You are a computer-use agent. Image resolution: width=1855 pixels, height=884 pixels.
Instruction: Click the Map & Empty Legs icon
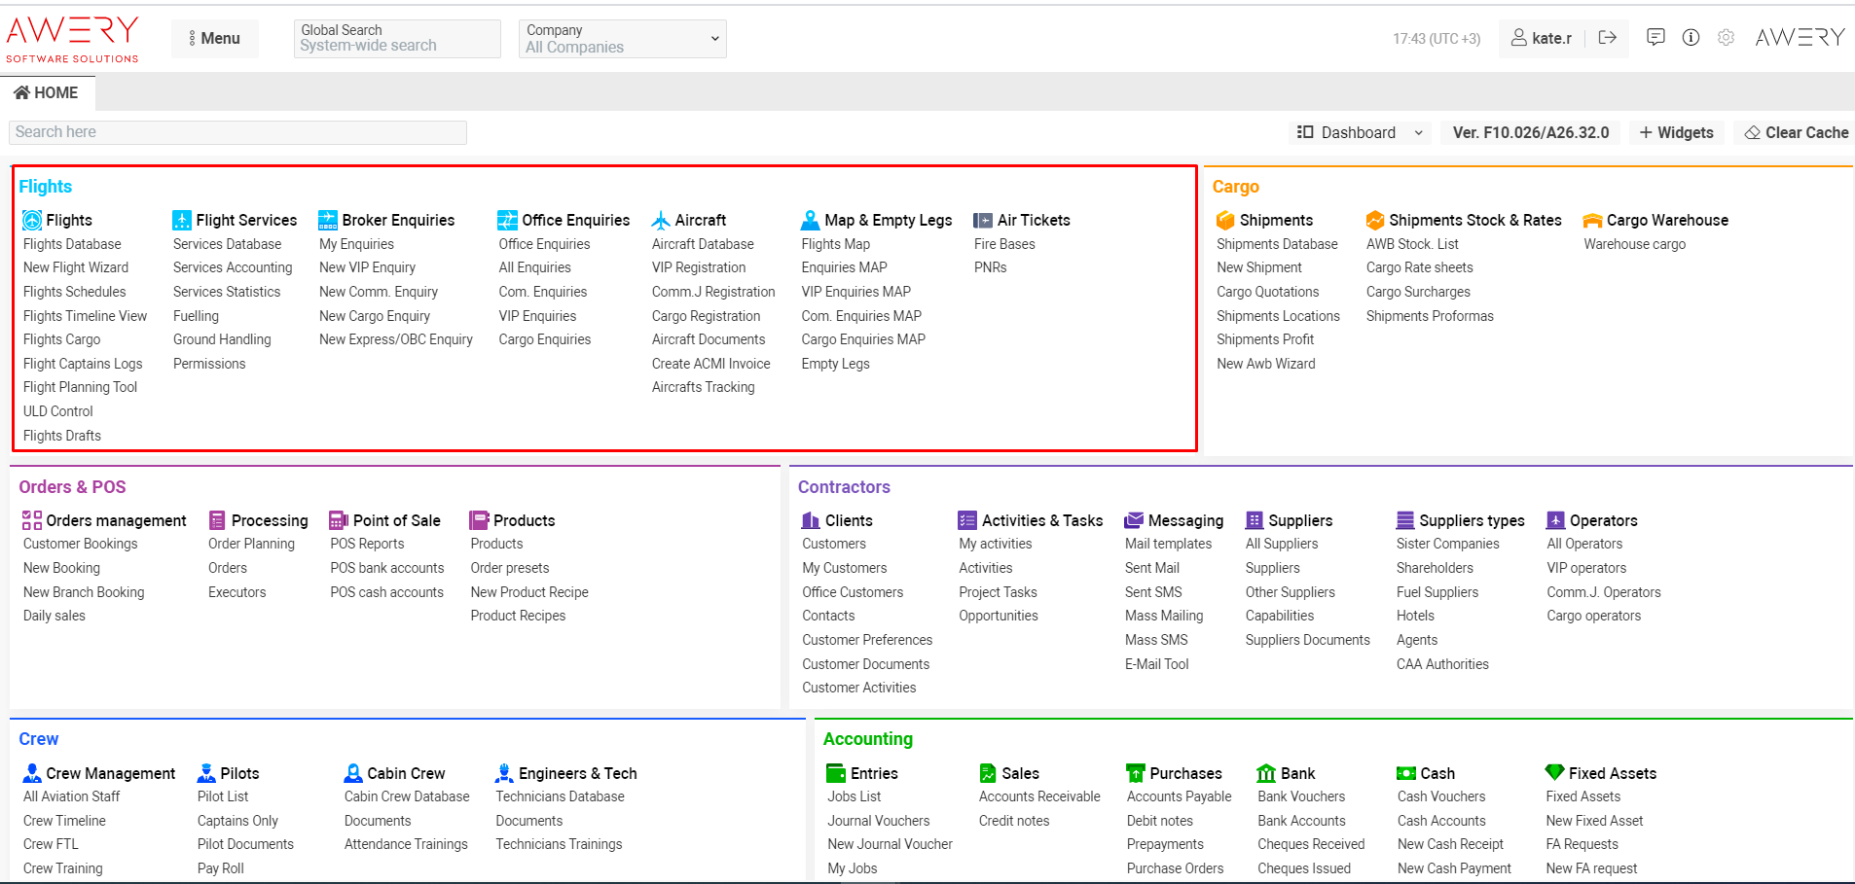pos(810,221)
